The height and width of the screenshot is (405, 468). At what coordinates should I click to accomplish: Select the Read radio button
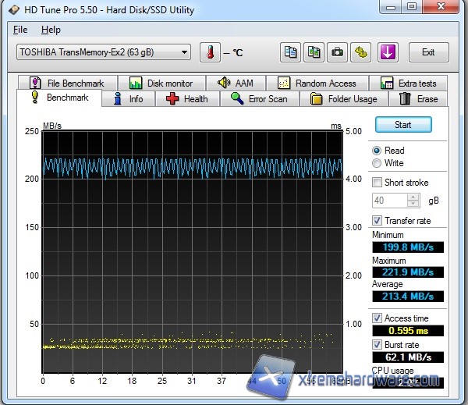point(378,150)
